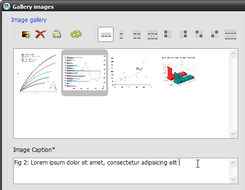The height and width of the screenshot is (190, 245).
Task: Click gallery list scroll up arrow
Action: click(233, 53)
